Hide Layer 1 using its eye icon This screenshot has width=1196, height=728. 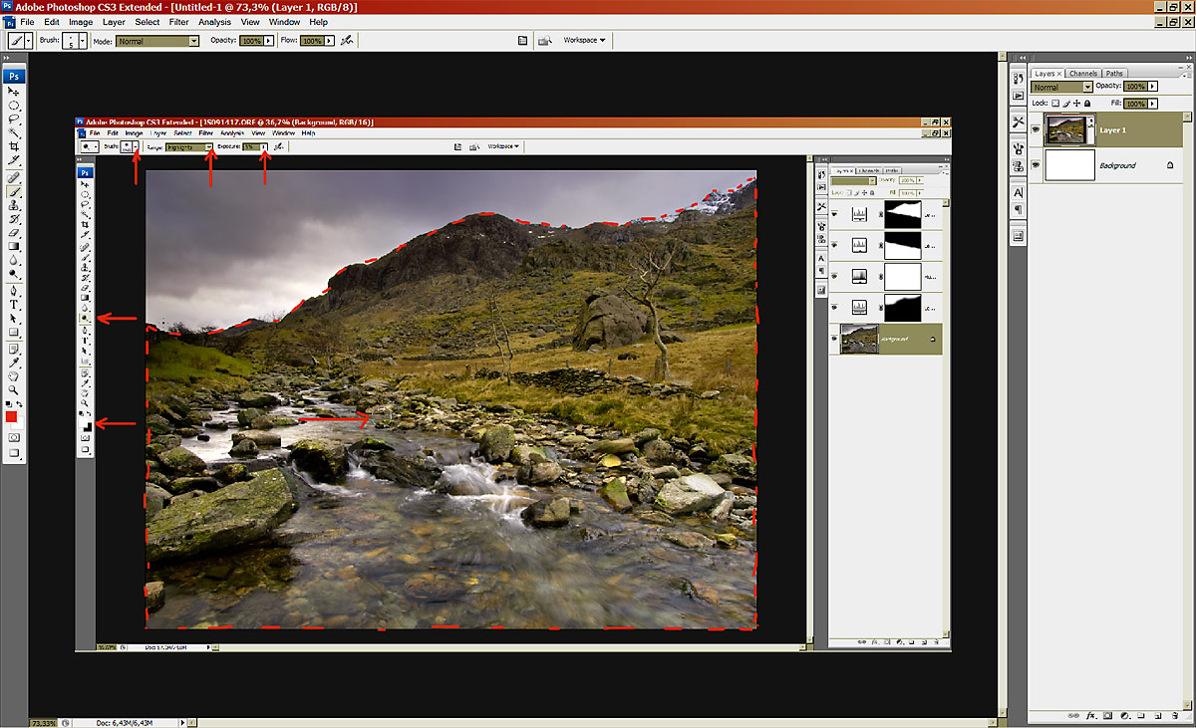pos(1036,130)
